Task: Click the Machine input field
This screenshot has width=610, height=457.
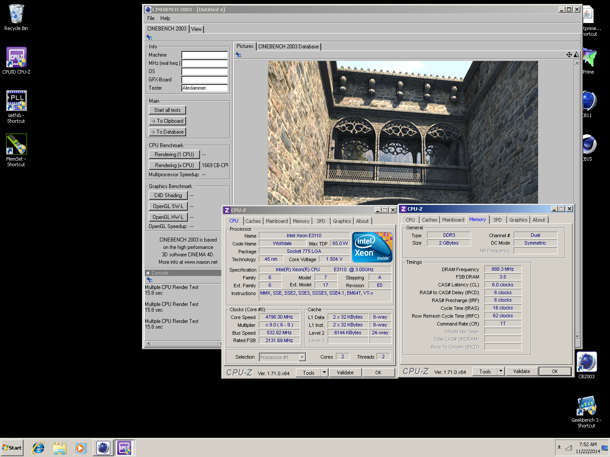Action: click(204, 55)
